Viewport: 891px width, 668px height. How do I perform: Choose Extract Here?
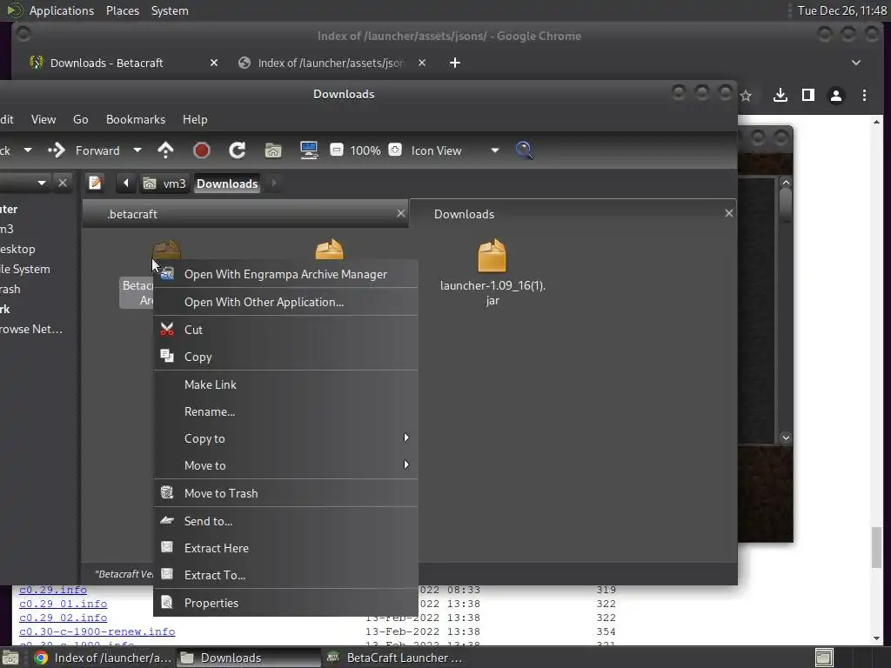point(285,548)
